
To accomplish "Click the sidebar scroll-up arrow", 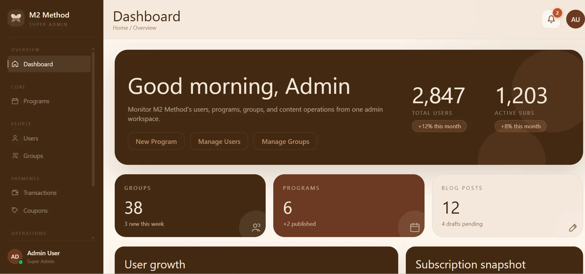I will (93, 49).
